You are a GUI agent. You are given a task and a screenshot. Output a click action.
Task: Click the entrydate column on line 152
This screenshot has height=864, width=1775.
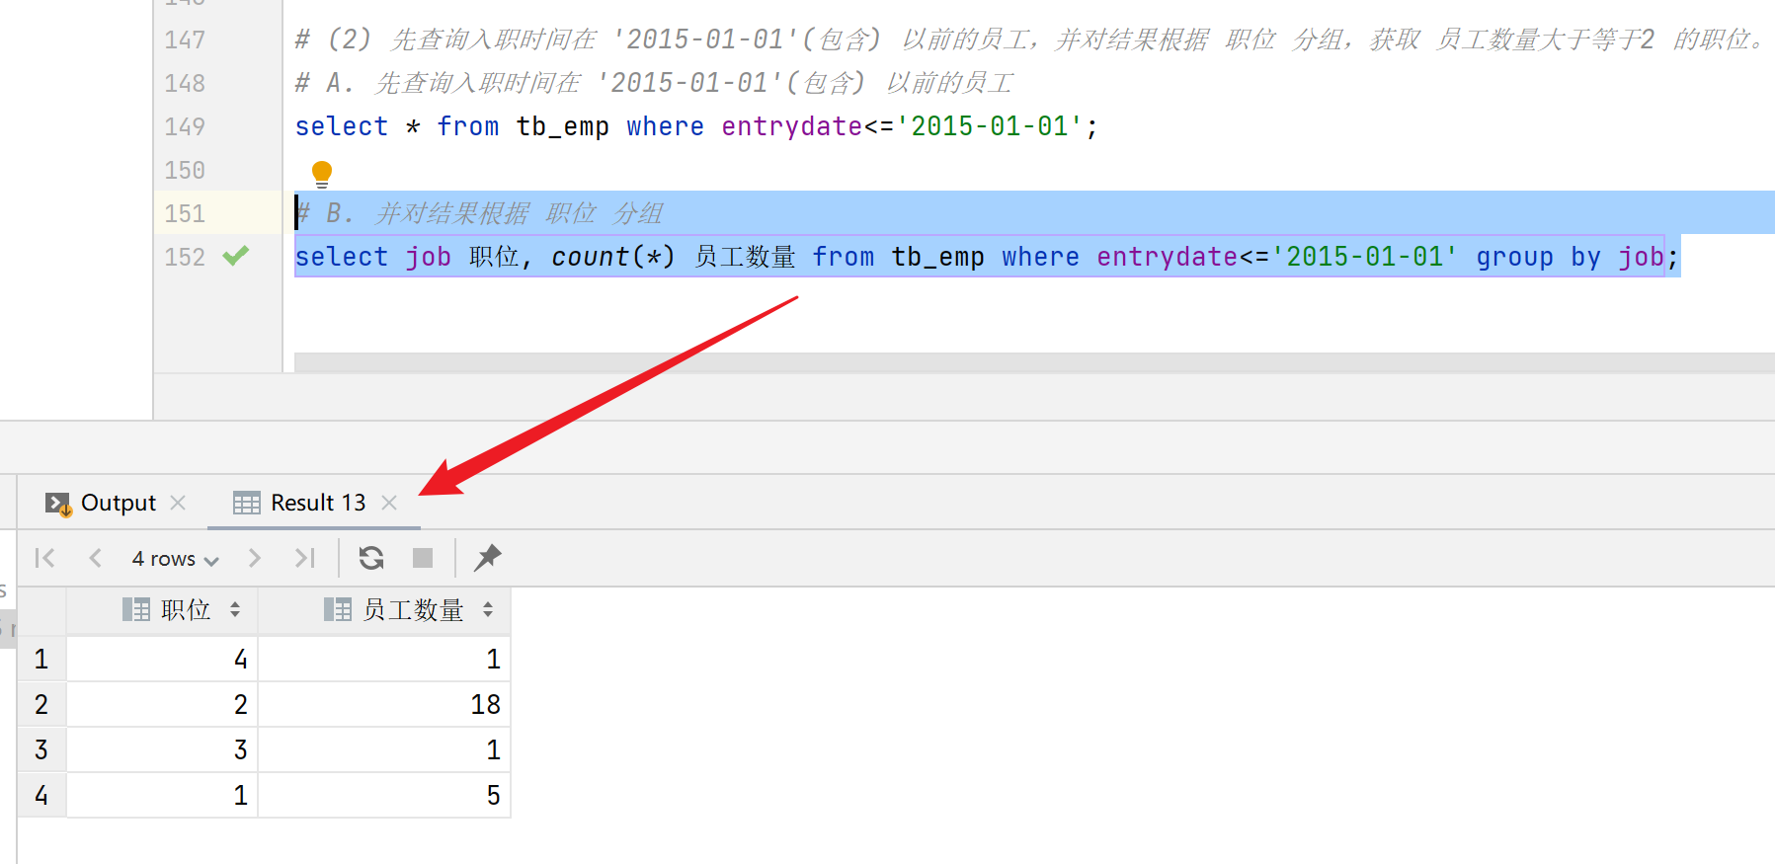tap(1168, 257)
